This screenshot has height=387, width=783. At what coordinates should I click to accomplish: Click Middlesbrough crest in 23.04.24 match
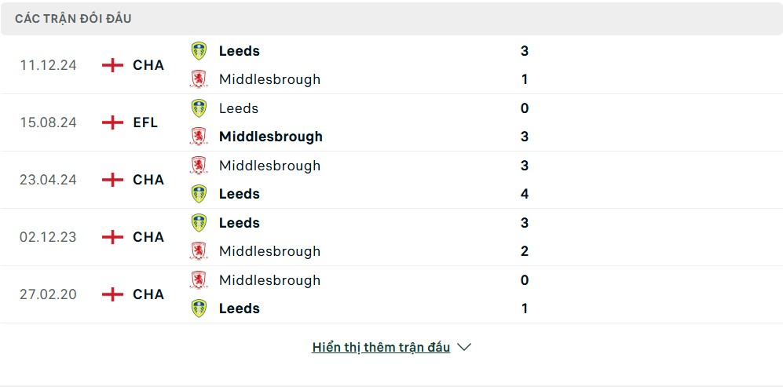coord(199,166)
